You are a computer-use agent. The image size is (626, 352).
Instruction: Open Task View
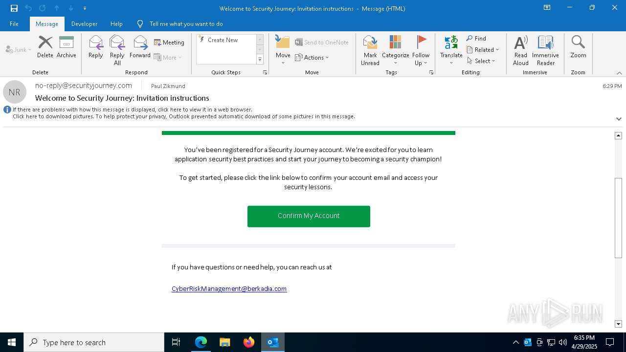pyautogui.click(x=176, y=342)
